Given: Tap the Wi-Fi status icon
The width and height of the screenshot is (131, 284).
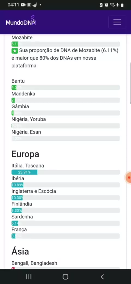Looking at the screenshot, I should click(x=112, y=5).
